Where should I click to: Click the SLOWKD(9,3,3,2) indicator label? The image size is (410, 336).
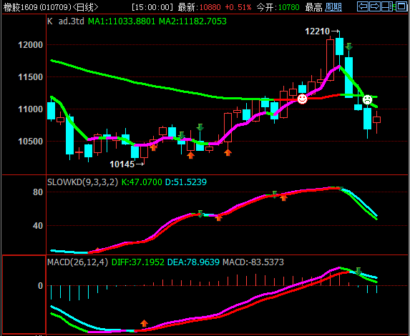[83, 182]
